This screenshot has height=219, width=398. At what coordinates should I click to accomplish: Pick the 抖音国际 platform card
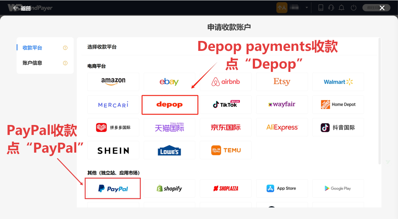pos(338,127)
